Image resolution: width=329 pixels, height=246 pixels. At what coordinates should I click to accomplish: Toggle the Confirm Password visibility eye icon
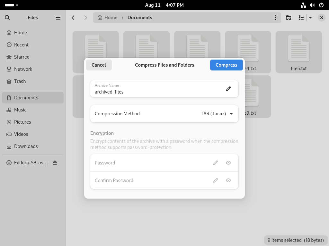[x=228, y=180]
